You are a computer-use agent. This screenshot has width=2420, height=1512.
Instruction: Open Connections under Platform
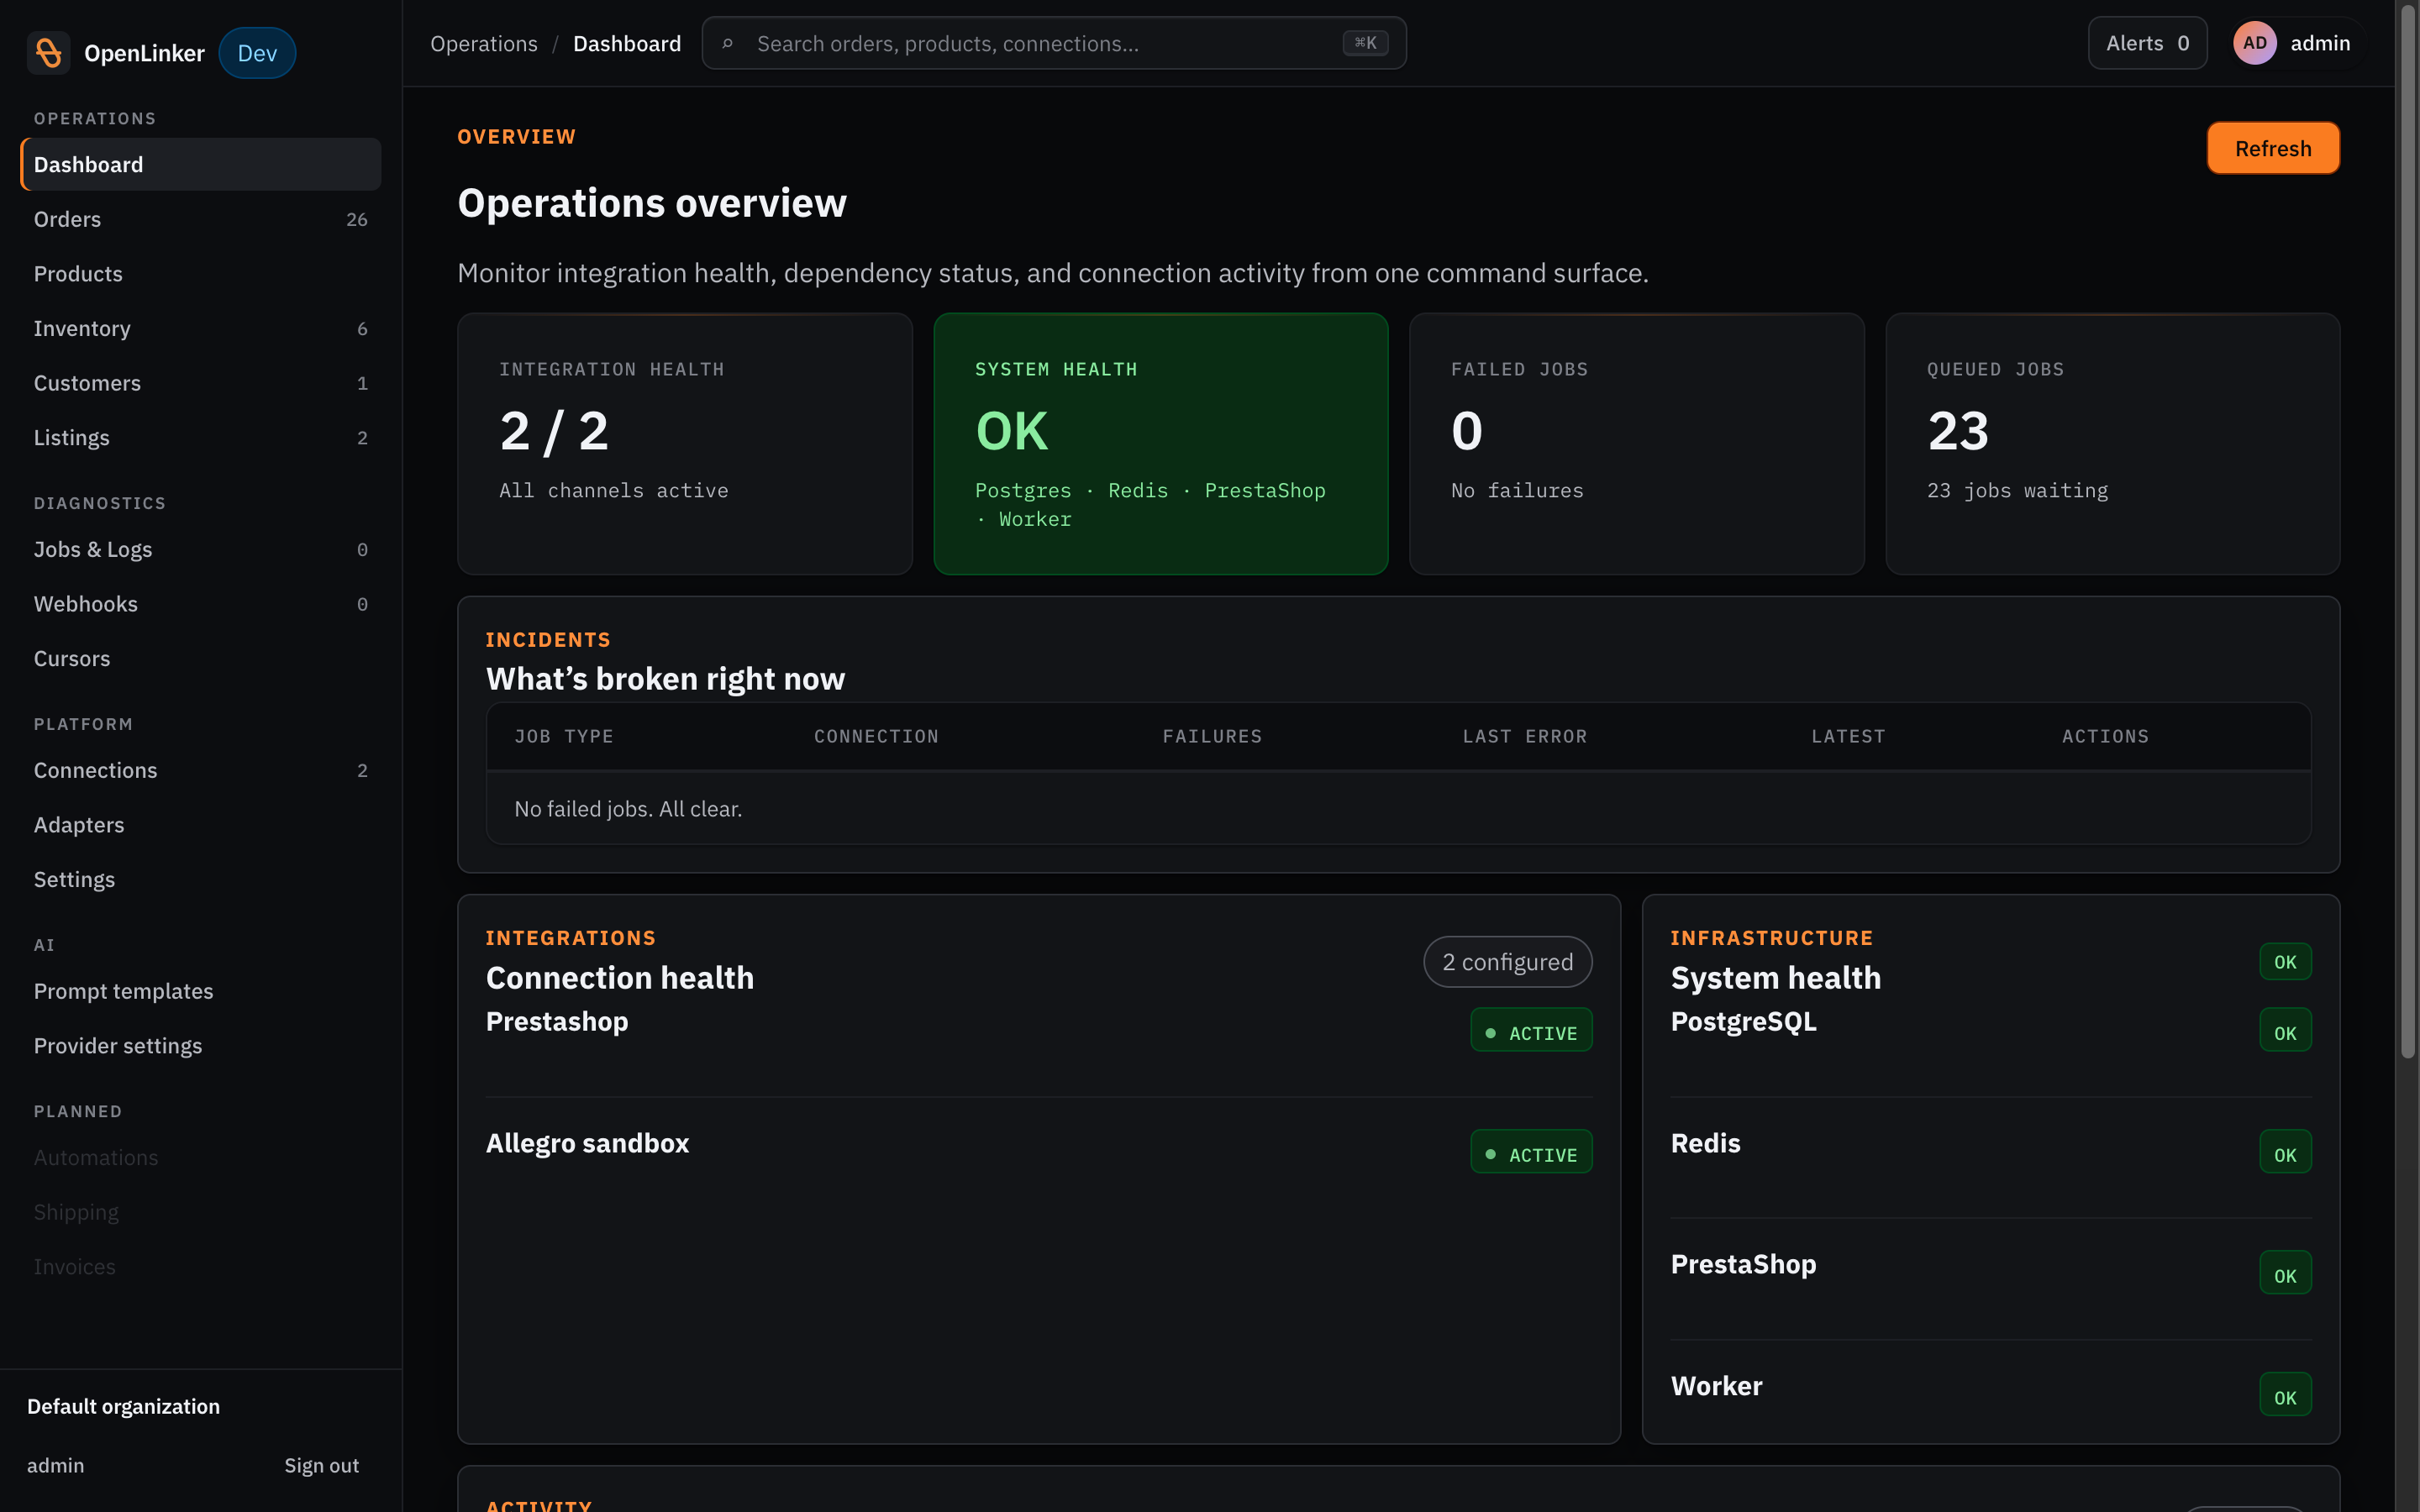coord(201,770)
